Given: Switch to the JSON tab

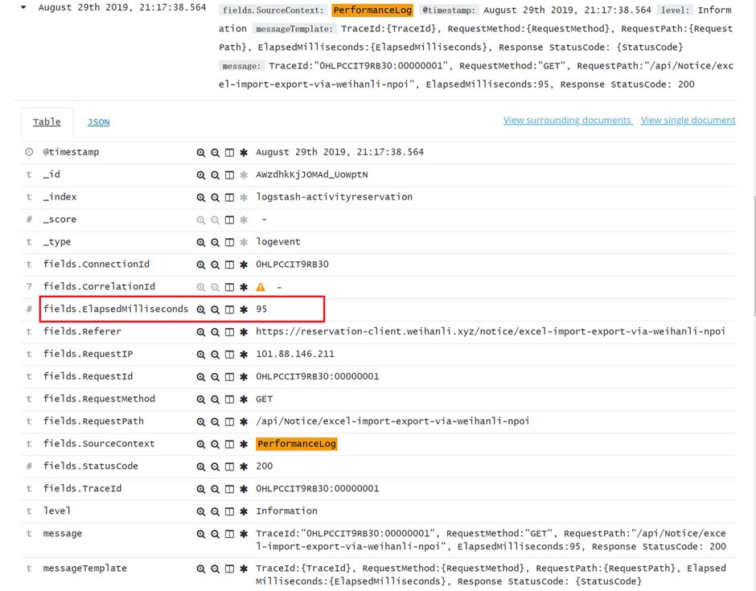Looking at the screenshot, I should 98,122.
